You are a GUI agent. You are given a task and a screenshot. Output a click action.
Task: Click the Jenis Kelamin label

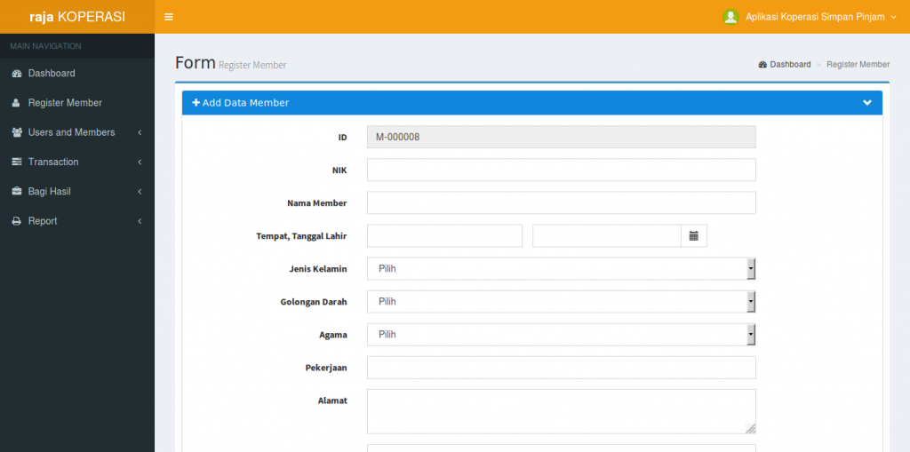pos(318,269)
